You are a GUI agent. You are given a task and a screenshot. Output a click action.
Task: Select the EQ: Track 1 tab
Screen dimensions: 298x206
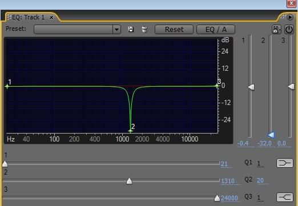click(28, 17)
